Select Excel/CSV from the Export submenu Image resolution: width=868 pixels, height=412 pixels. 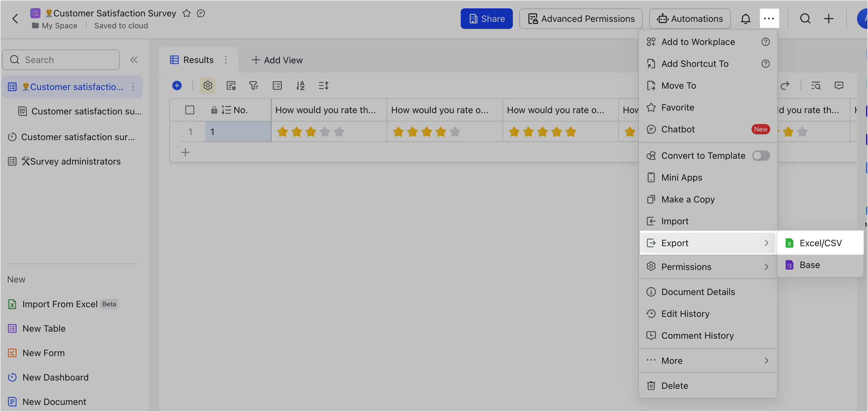(820, 243)
